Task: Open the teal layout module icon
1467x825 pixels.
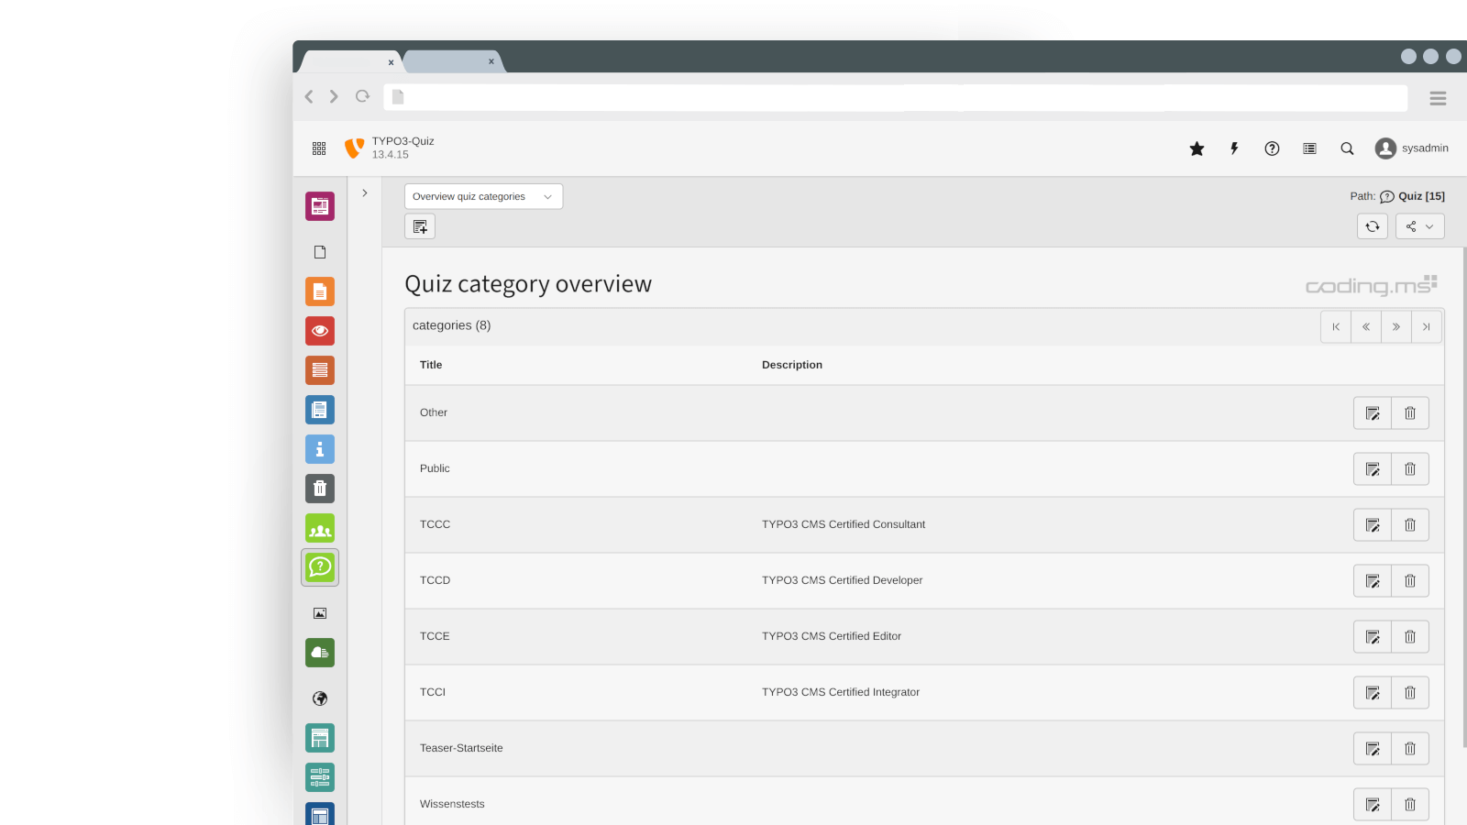Action: [x=320, y=738]
